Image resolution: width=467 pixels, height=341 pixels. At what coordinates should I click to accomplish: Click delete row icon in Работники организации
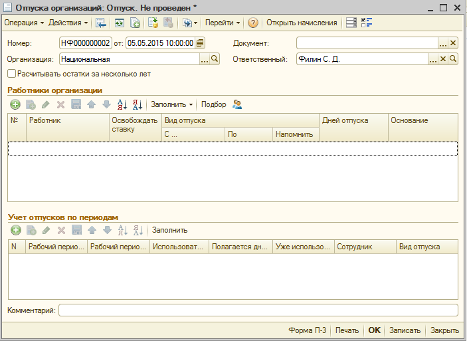60,104
